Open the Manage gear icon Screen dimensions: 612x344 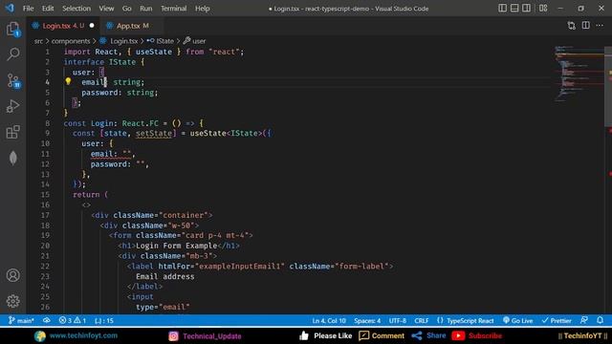[x=12, y=301]
